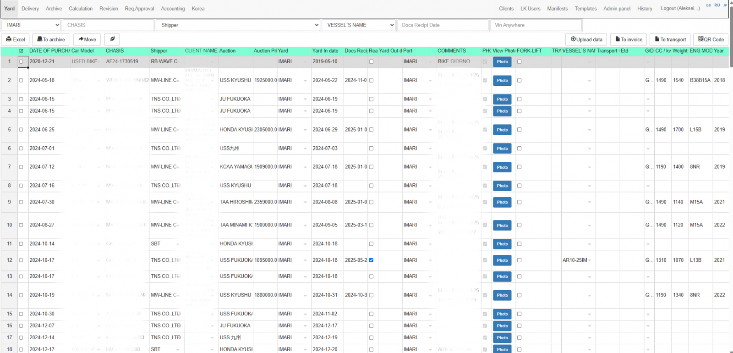Open the Req.Approval tab
Image resolution: width=733 pixels, height=353 pixels.
point(139,9)
